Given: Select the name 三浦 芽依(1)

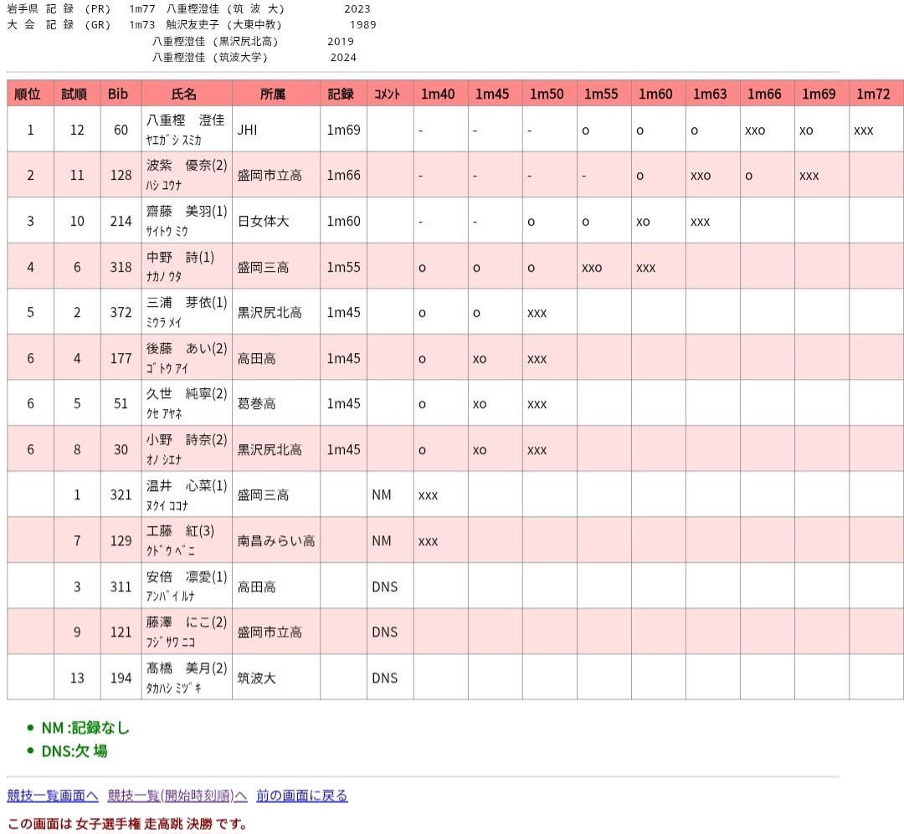Looking at the screenshot, I should click(x=187, y=303).
